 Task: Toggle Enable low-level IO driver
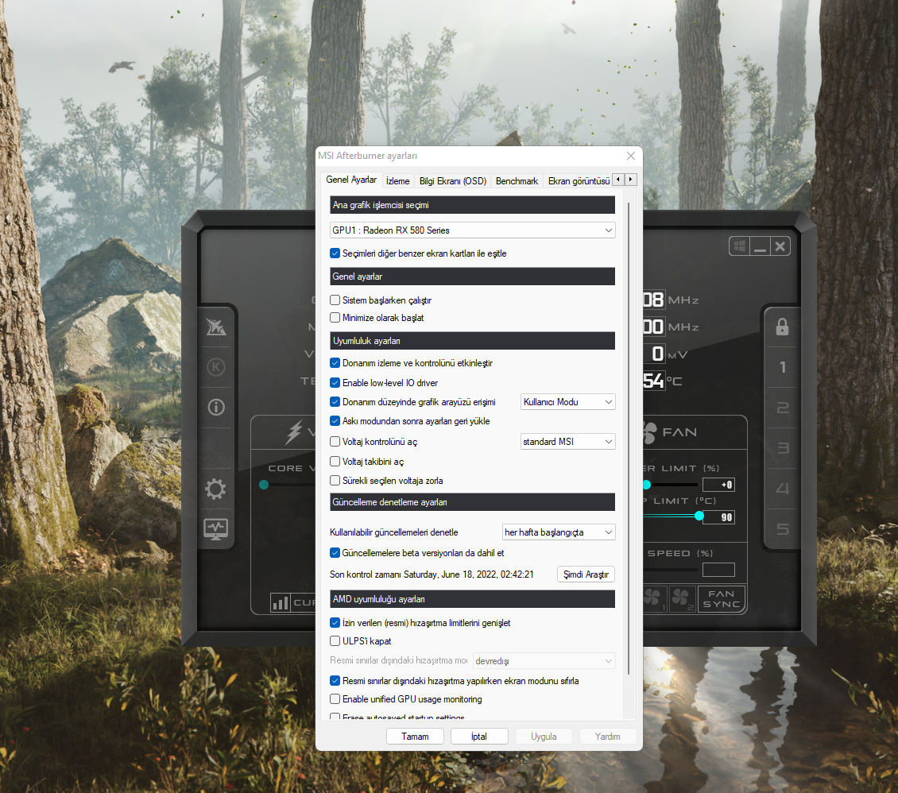[335, 382]
